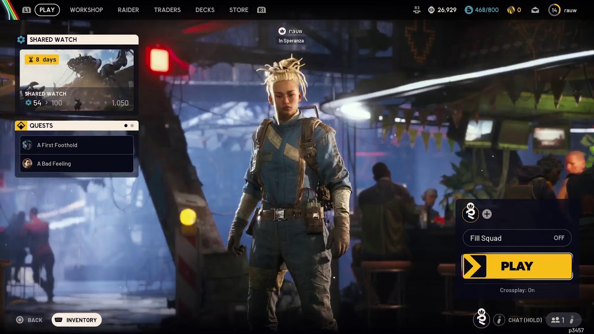Open the WORKSHOP tab
Image resolution: width=594 pixels, height=334 pixels.
point(86,10)
